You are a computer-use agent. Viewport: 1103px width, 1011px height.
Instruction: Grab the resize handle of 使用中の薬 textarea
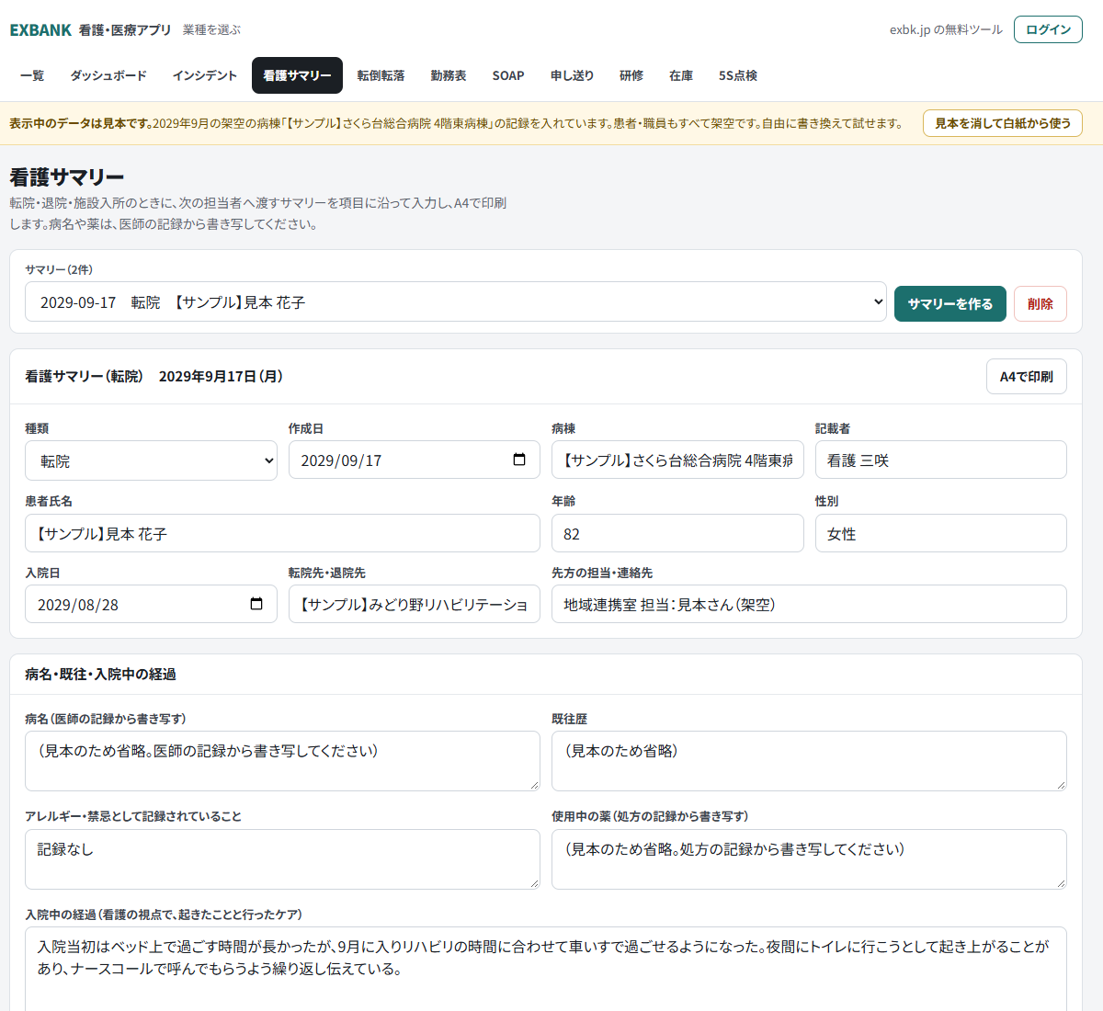click(x=1061, y=883)
